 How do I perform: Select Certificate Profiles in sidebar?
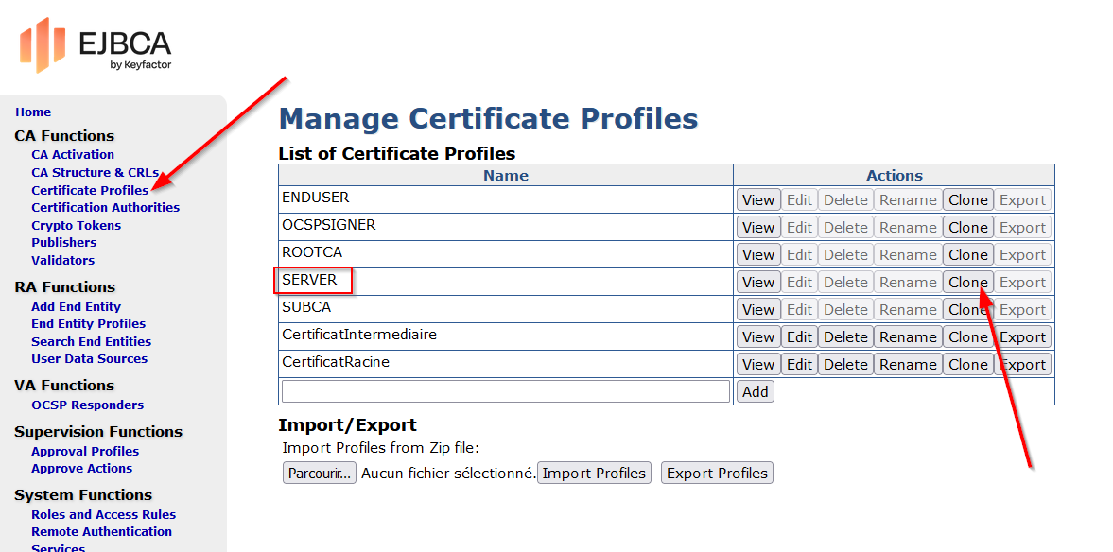click(90, 191)
